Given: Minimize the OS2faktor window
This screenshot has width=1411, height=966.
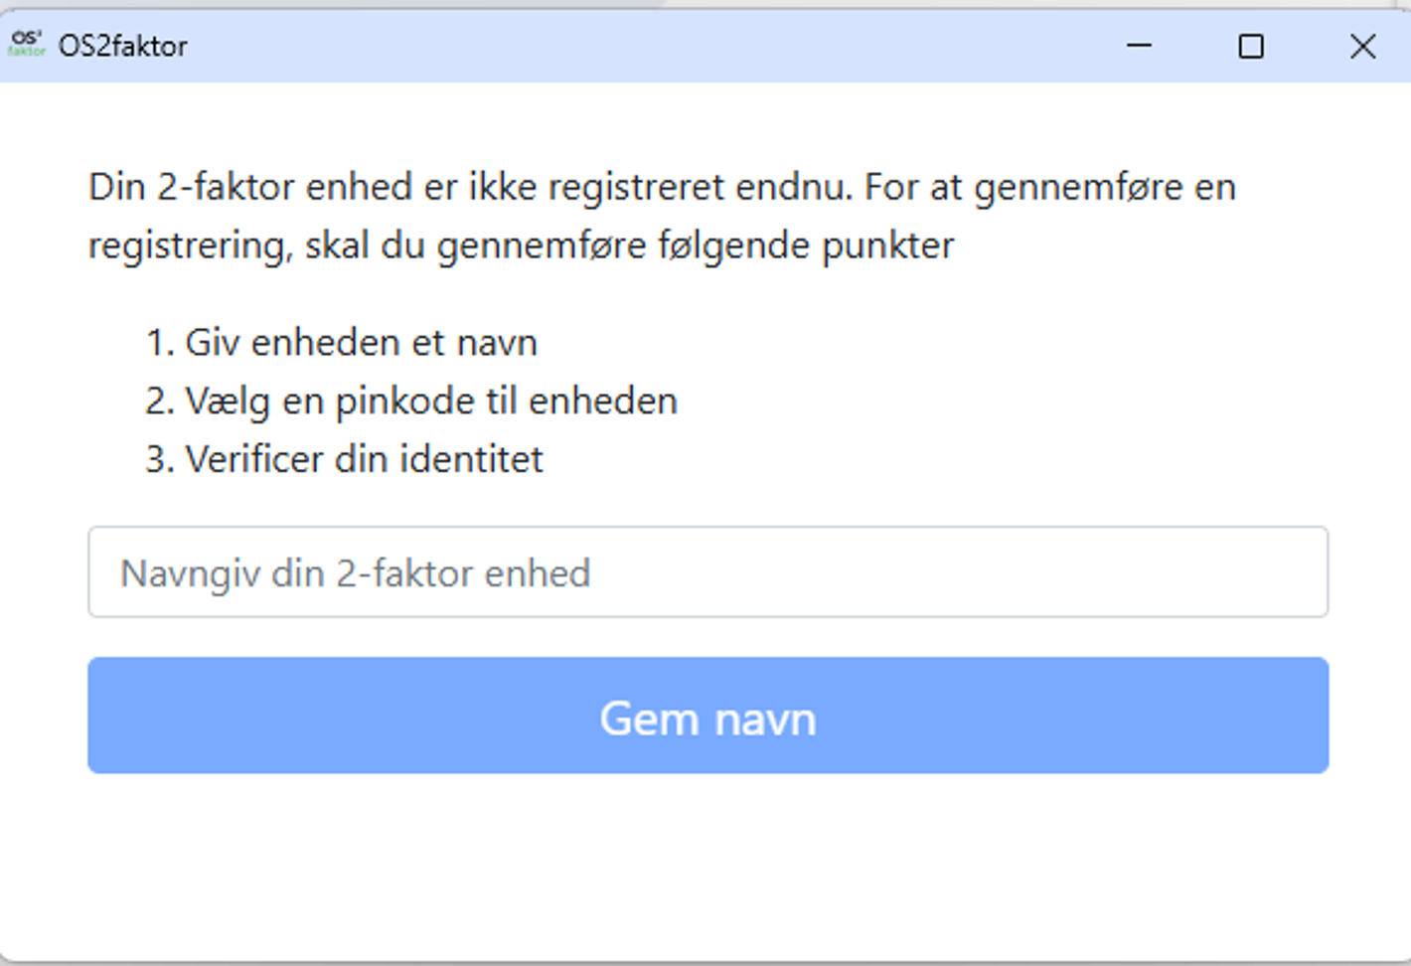Looking at the screenshot, I should (1139, 46).
